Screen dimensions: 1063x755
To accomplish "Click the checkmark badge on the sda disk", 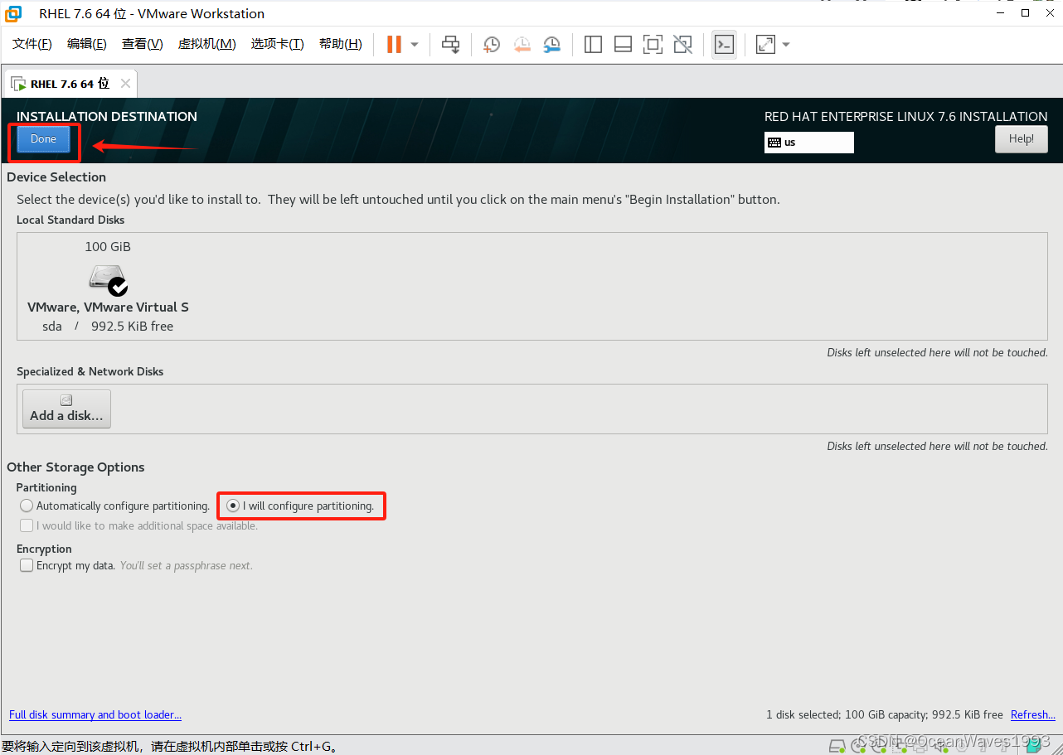I will tap(118, 287).
